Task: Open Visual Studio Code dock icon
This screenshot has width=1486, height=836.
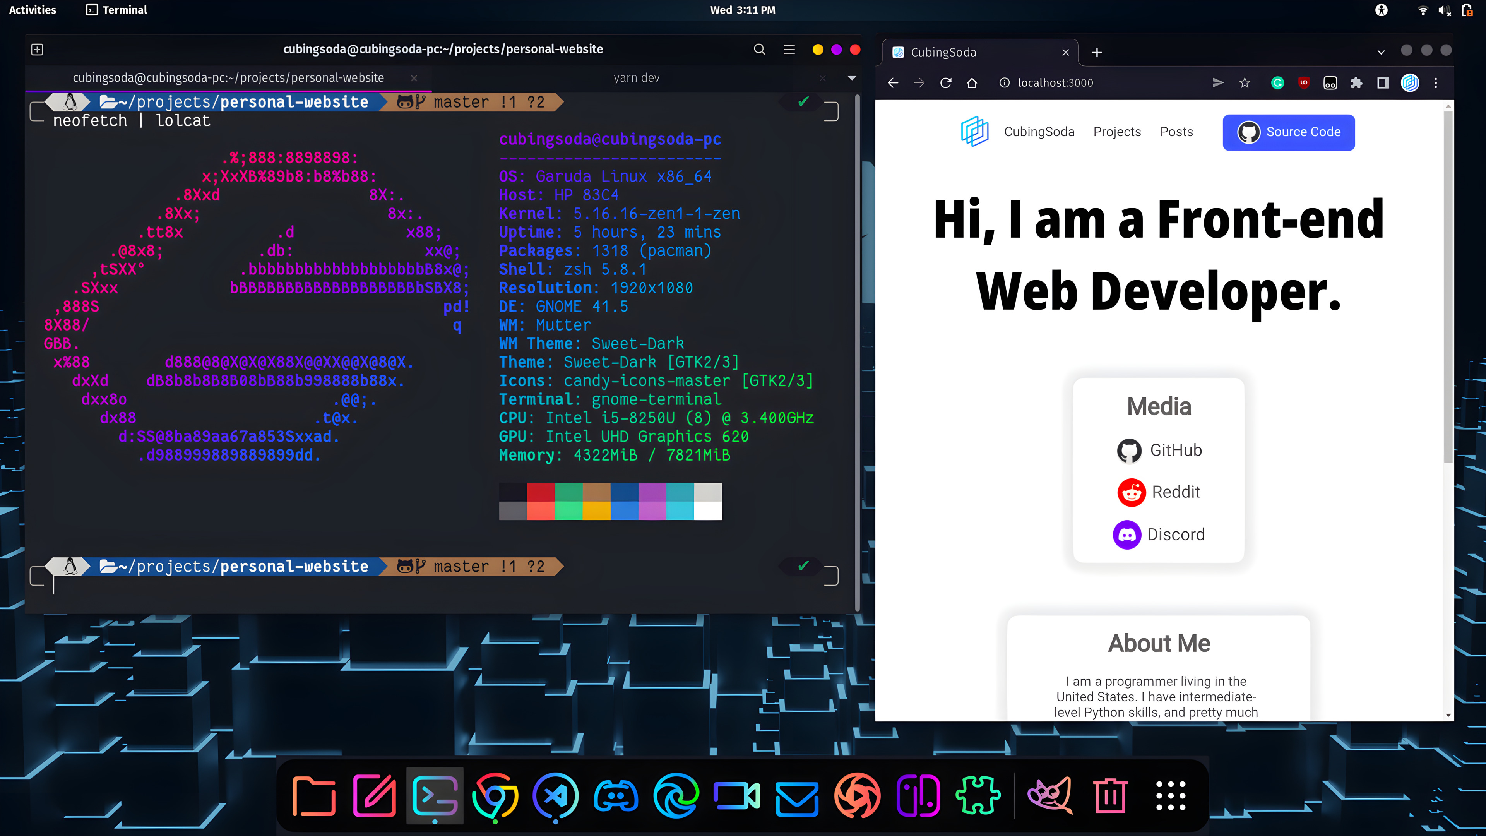Action: 556,796
